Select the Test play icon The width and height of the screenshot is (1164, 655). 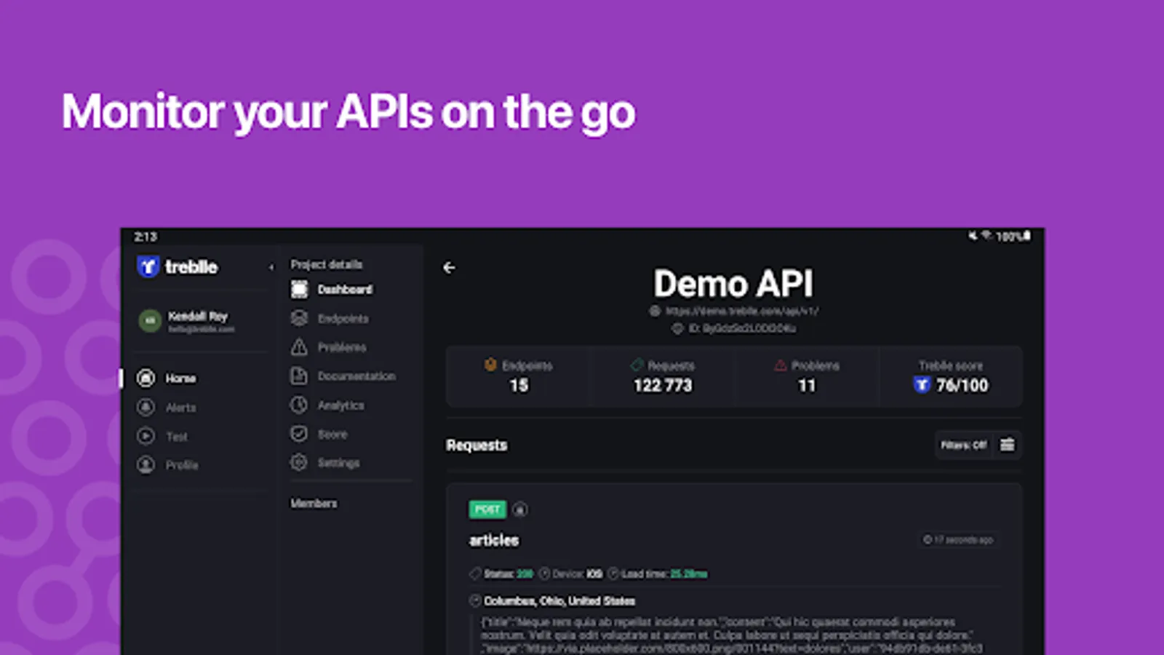(x=146, y=436)
